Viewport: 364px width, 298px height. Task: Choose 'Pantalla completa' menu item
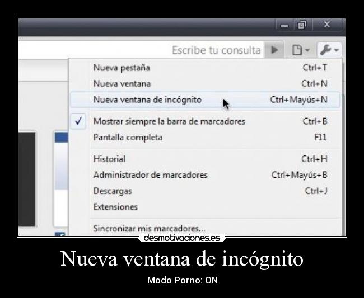[x=206, y=137]
